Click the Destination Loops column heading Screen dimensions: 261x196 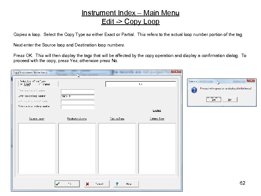coord(77,119)
